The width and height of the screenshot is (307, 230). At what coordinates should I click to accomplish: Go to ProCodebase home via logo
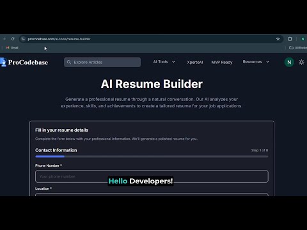pos(24,62)
